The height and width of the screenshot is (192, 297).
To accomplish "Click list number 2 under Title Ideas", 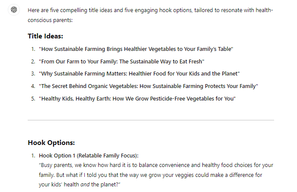I will (x=32, y=62).
